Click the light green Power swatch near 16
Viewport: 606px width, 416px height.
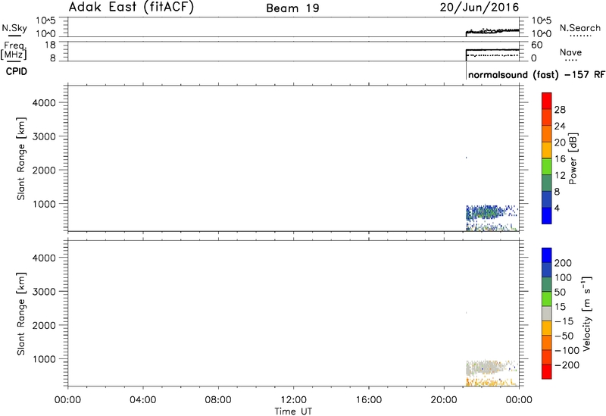546,166
